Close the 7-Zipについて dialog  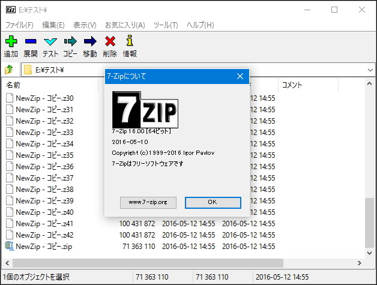pyautogui.click(x=240, y=76)
